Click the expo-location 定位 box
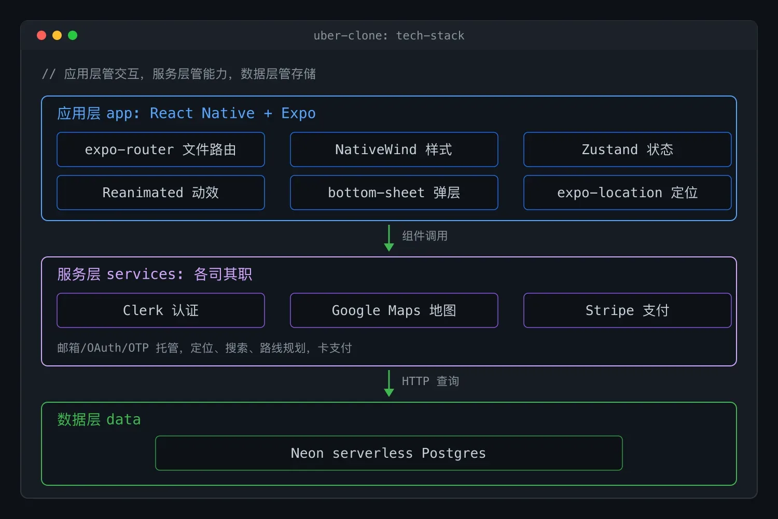Image resolution: width=778 pixels, height=519 pixels. coord(628,193)
